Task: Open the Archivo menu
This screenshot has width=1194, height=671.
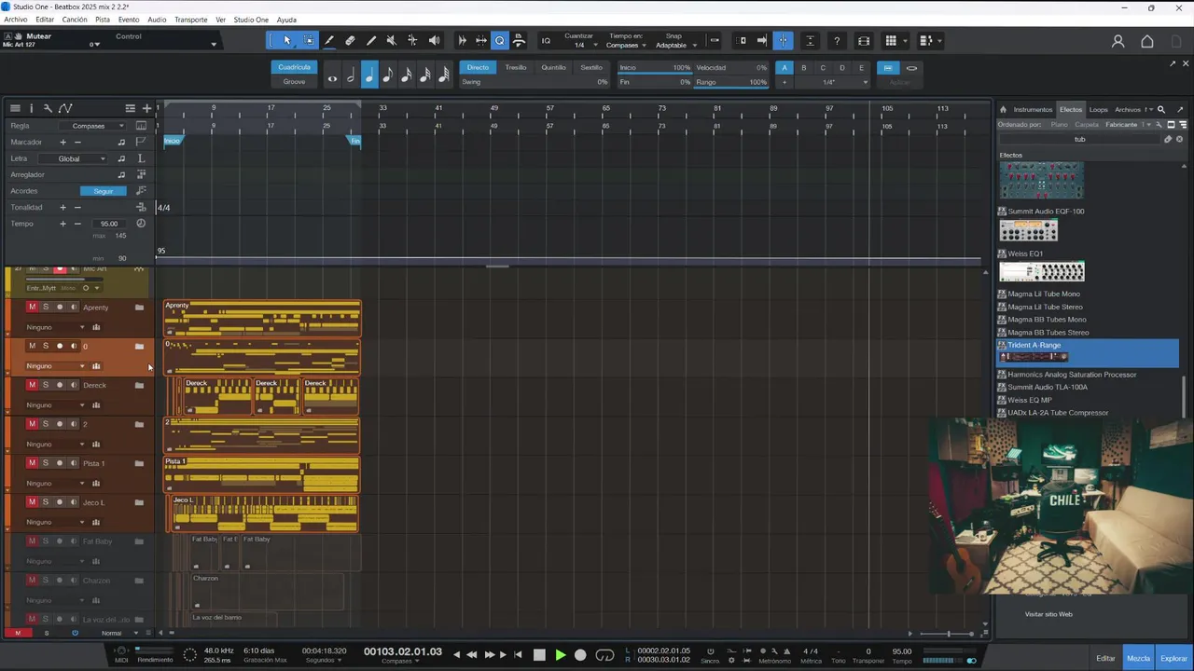Action: (16, 20)
